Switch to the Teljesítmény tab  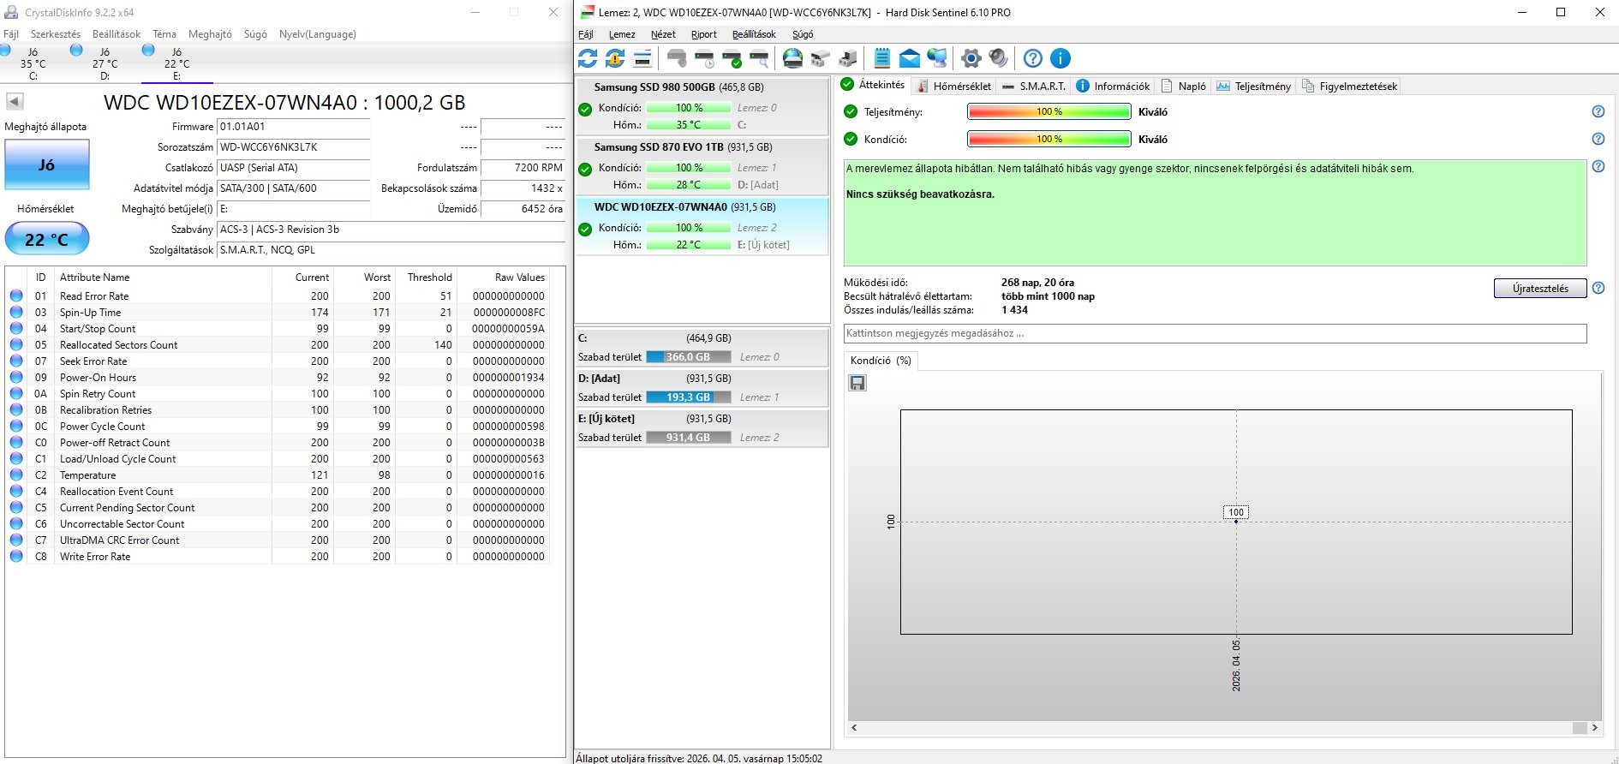[x=1253, y=86]
